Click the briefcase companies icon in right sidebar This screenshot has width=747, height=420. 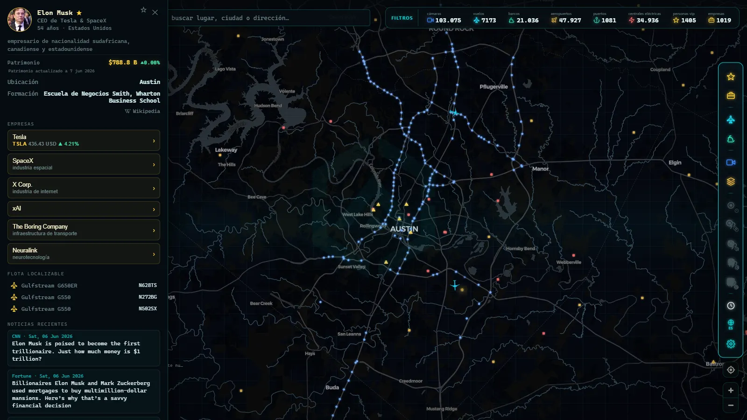(x=731, y=96)
